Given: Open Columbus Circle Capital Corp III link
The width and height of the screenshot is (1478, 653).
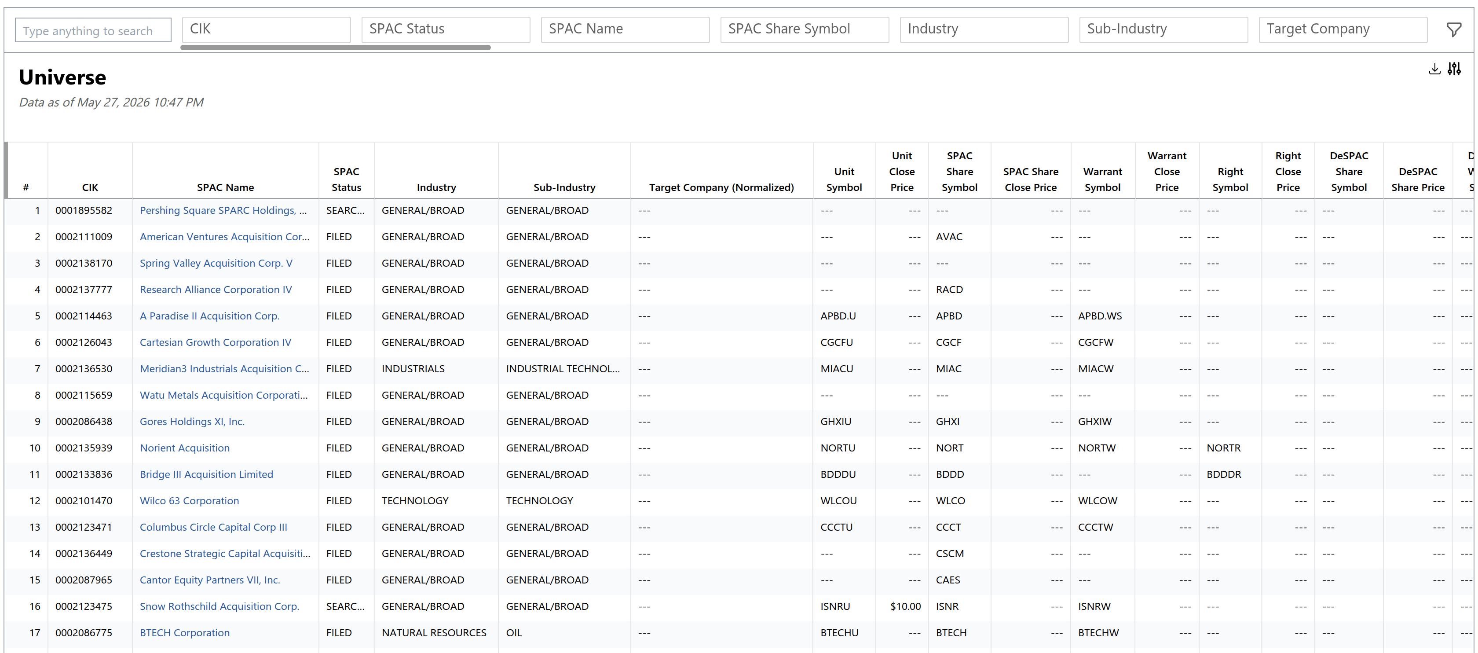Looking at the screenshot, I should click(213, 527).
